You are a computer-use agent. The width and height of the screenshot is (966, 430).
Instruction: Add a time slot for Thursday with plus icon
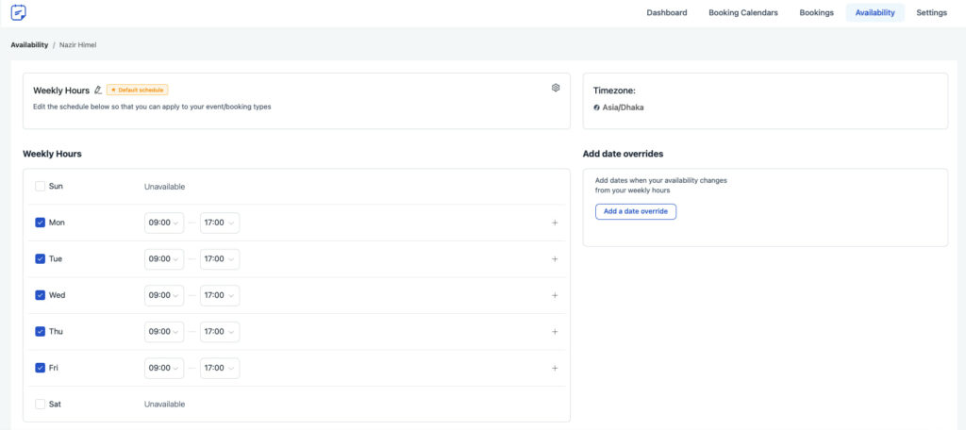click(x=555, y=331)
